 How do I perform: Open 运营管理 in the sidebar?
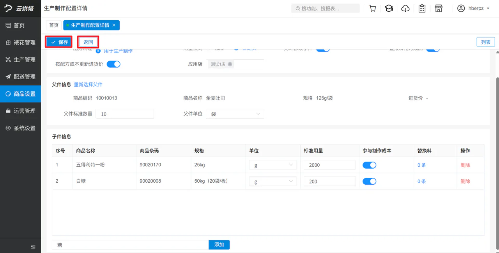point(20,111)
